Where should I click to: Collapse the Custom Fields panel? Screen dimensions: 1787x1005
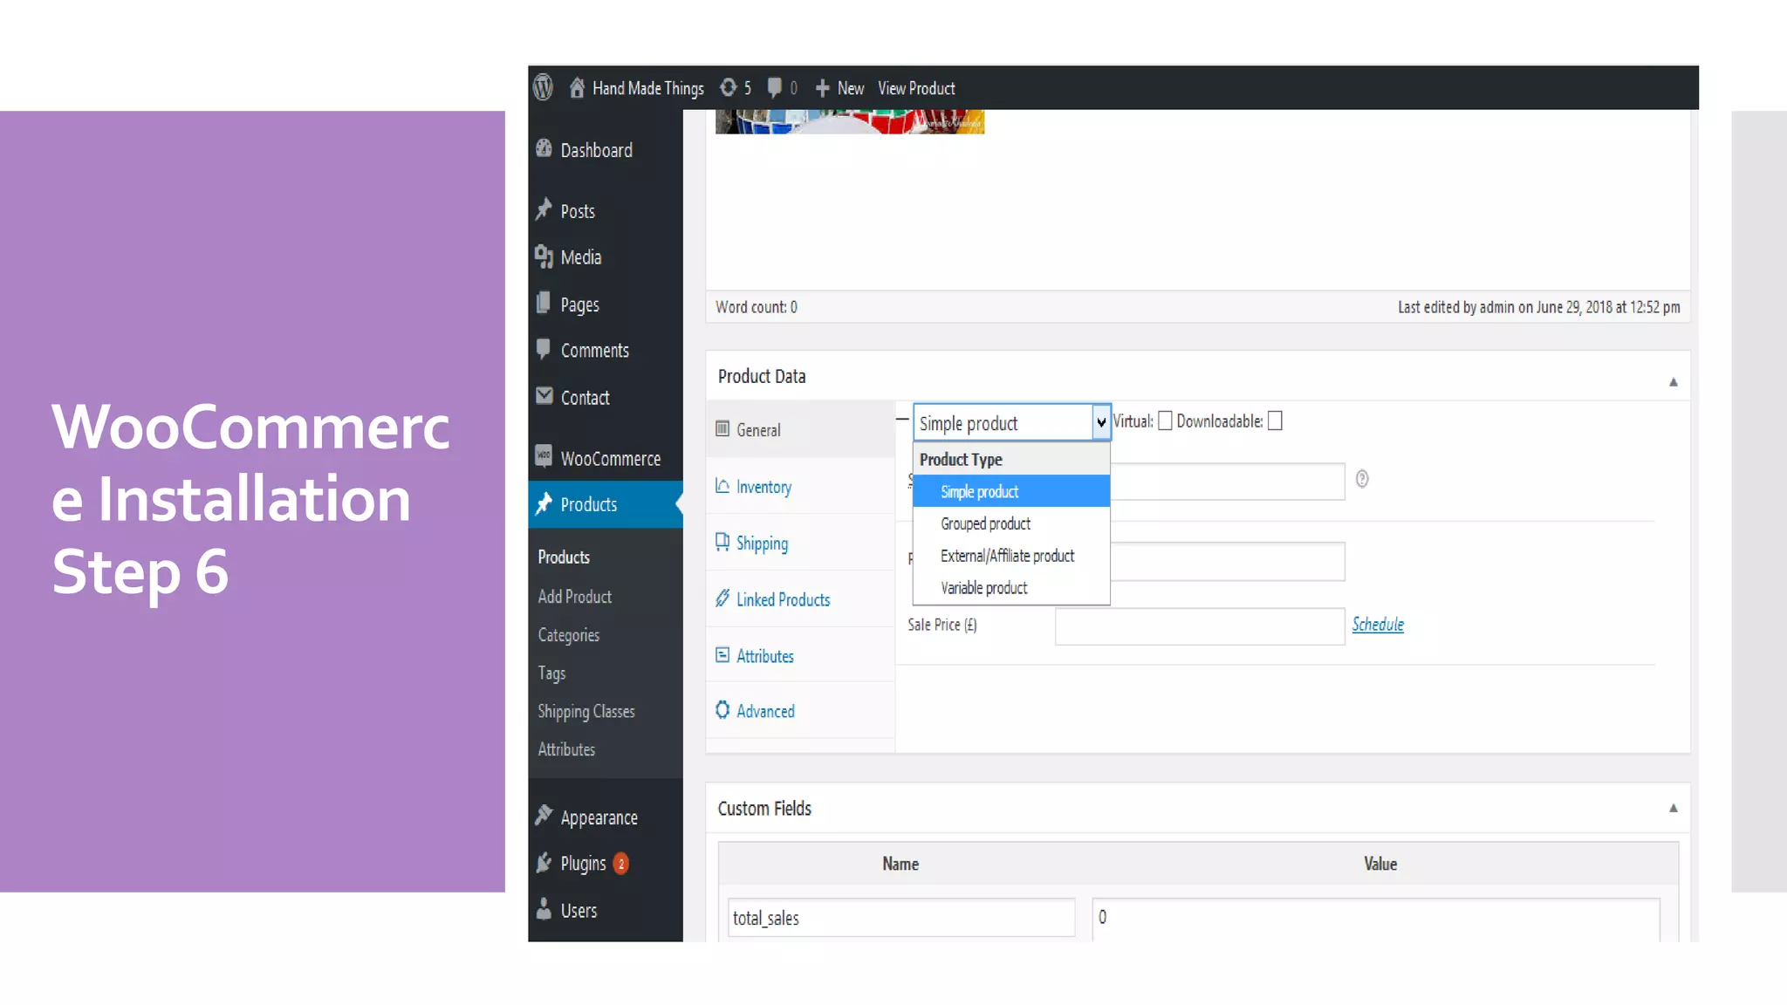coord(1673,808)
